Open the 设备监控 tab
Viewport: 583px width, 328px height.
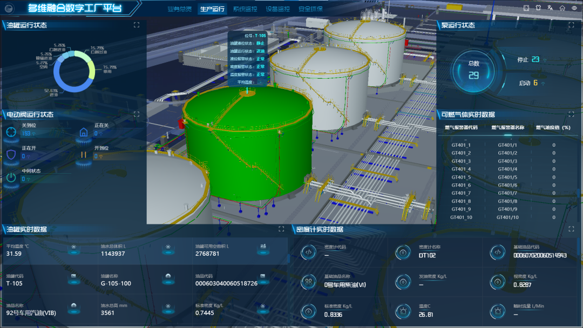[277, 9]
